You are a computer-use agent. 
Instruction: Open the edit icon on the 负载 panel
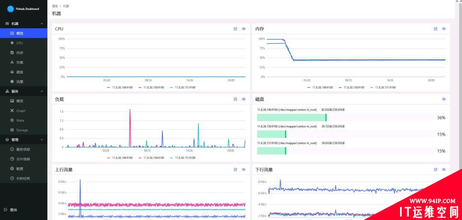pyautogui.click(x=235, y=99)
